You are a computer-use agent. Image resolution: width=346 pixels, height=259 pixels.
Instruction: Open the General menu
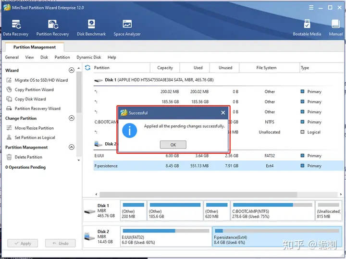coord(12,57)
